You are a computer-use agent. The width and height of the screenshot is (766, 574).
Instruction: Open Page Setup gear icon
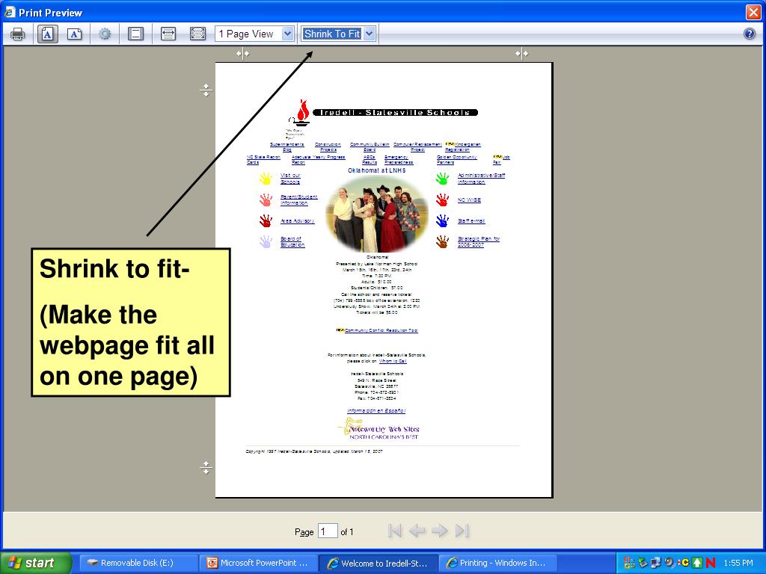(x=105, y=34)
